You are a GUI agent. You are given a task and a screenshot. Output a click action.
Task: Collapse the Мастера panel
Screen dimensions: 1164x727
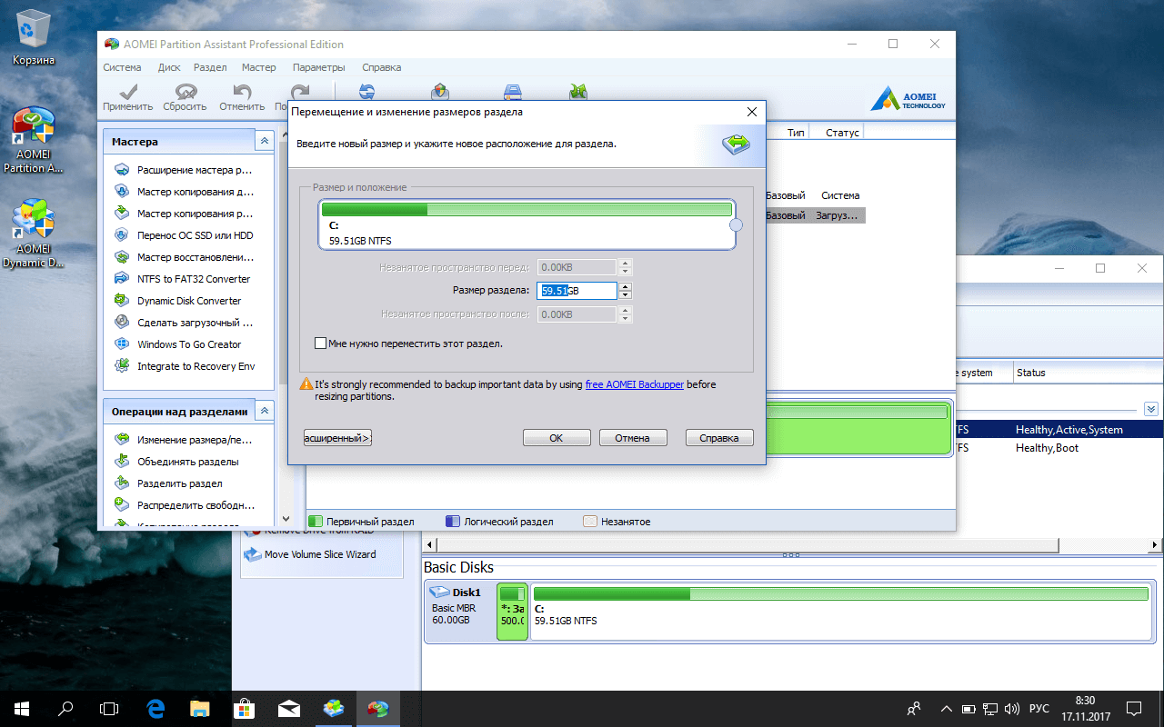click(x=264, y=141)
